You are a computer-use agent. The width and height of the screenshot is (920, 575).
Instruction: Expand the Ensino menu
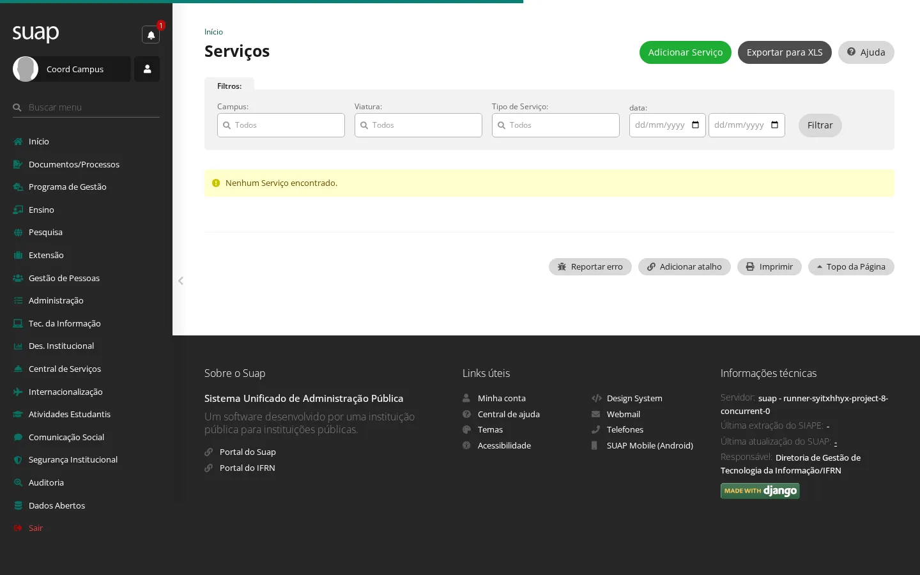tap(86, 210)
